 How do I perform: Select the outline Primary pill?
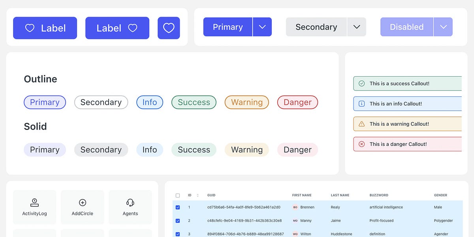click(x=45, y=102)
